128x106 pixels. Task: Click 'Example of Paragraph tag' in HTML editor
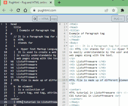pos(87,34)
